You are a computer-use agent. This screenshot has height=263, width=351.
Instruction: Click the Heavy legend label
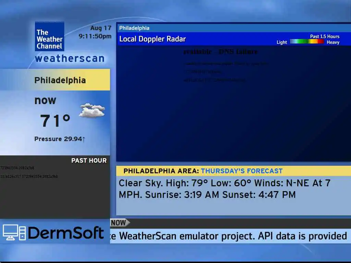pyautogui.click(x=333, y=42)
